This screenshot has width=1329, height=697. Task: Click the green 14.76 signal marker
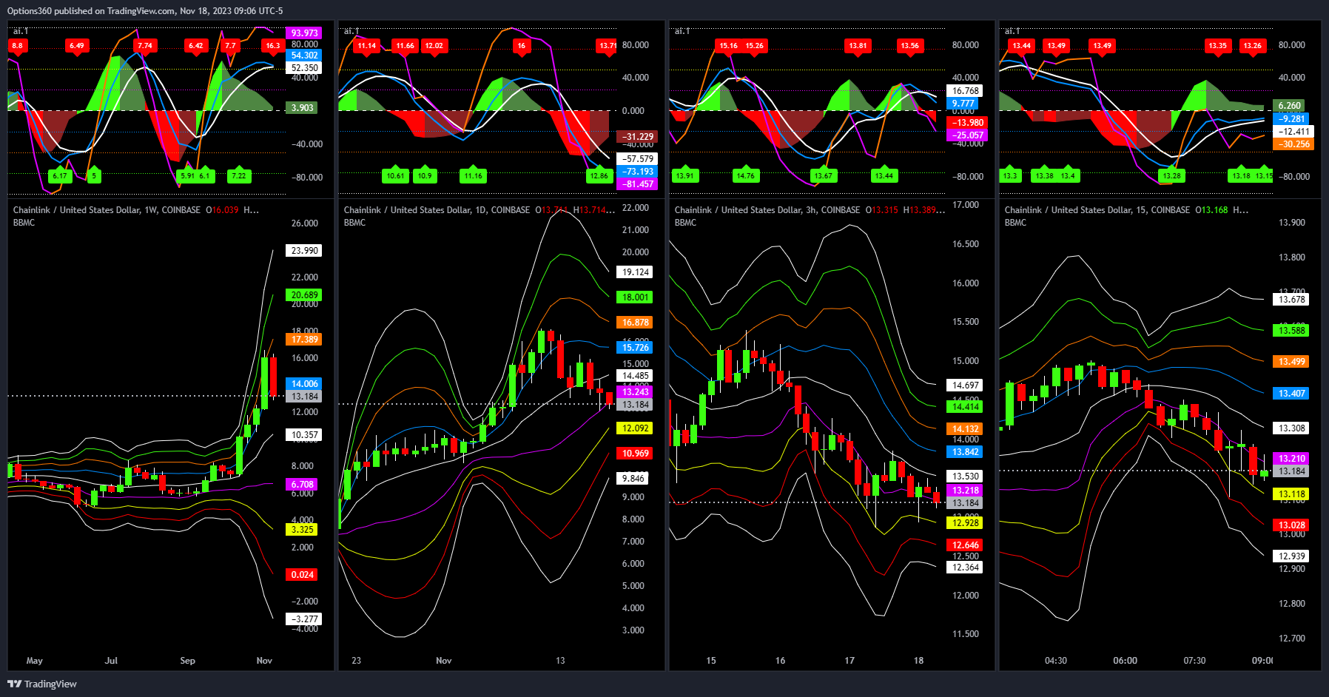pyautogui.click(x=746, y=175)
